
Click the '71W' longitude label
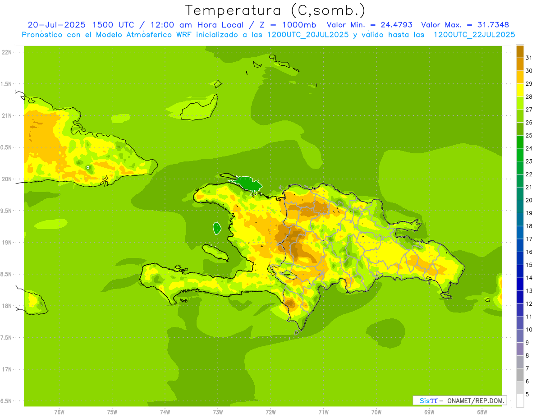coord(323,412)
